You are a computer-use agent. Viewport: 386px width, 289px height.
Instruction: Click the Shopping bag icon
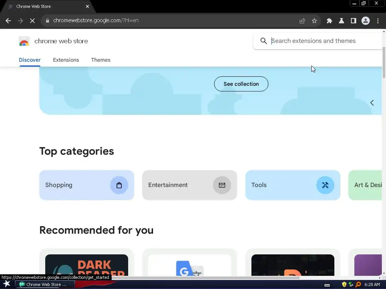(x=119, y=185)
